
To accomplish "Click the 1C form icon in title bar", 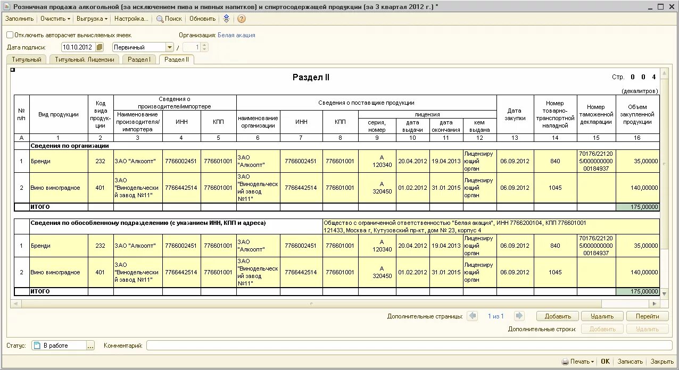I will coord(6,6).
